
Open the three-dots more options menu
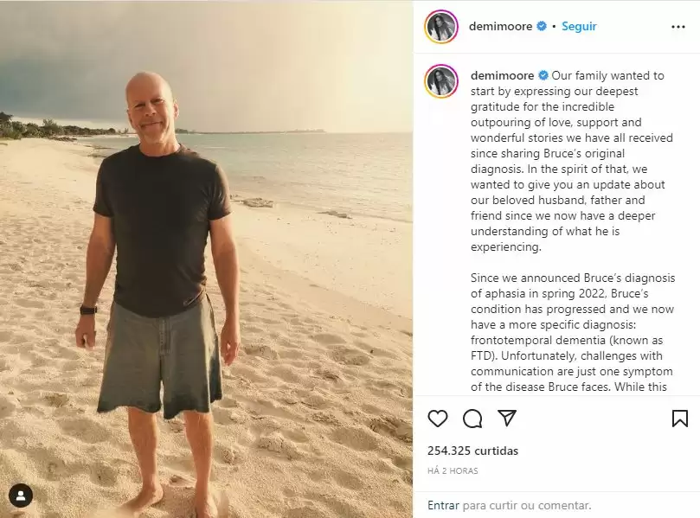pos(678,27)
